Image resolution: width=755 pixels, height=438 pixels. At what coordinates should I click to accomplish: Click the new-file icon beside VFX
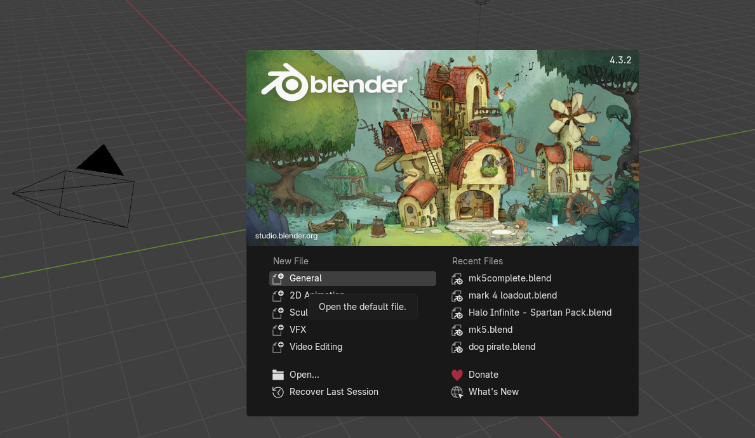(x=278, y=330)
